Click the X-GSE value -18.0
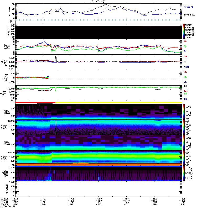Screen dimensions: 197x210 pyautogui.click(x=98, y=199)
